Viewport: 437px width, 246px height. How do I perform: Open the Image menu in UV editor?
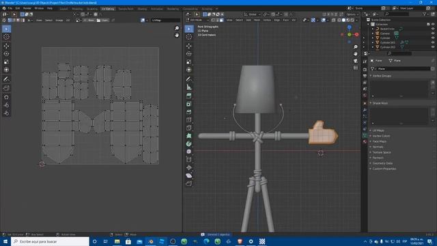59,20
